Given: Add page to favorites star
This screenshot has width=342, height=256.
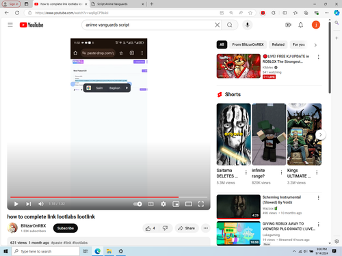Looking at the screenshot, I should (250, 13).
